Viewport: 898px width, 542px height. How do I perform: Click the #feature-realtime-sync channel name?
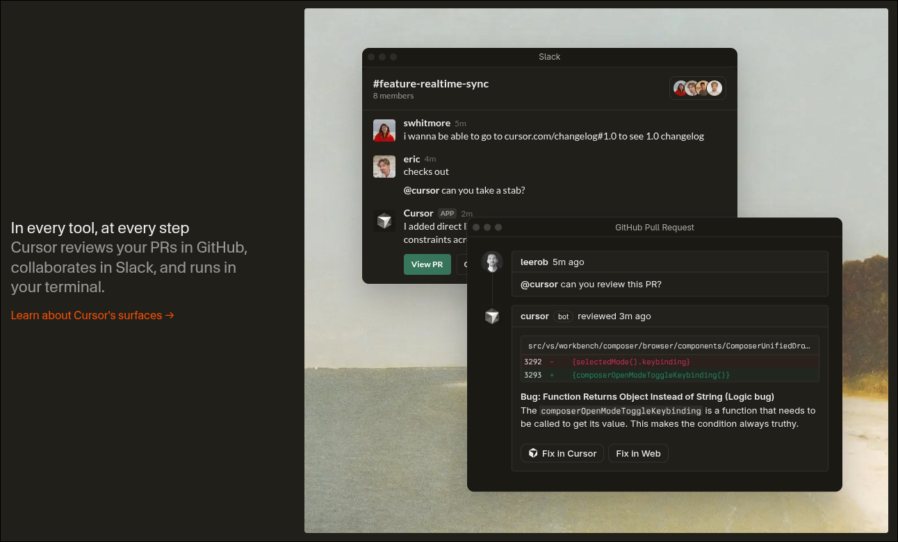pyautogui.click(x=430, y=83)
